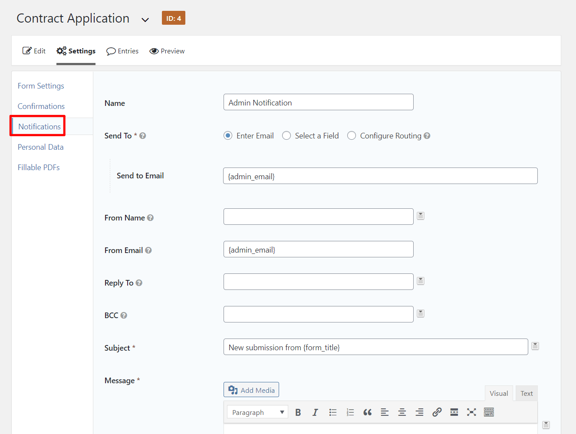This screenshot has height=434, width=576.
Task: Click the Add Media button
Action: (251, 389)
